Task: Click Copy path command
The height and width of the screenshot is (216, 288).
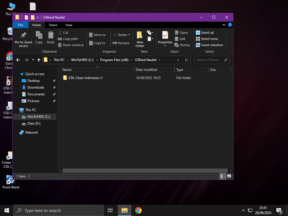Action: tap(68, 39)
